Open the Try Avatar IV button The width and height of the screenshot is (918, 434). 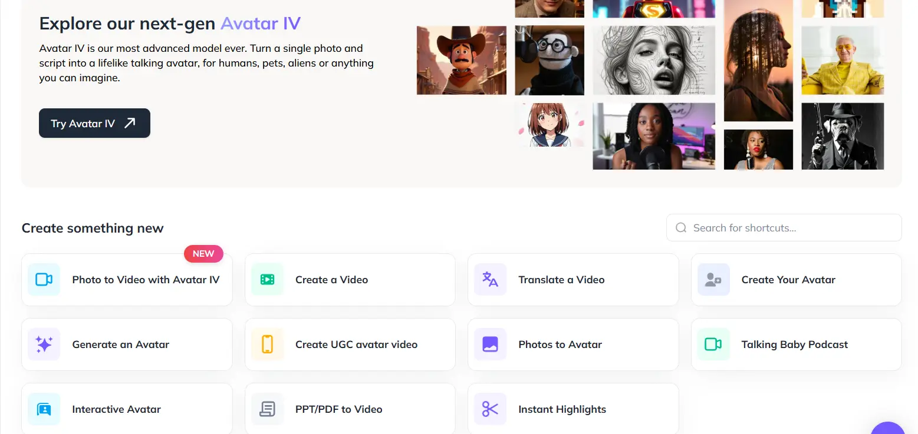tap(94, 123)
